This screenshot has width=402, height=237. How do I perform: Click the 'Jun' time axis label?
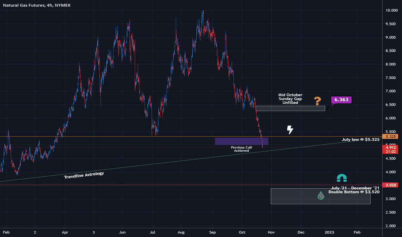pos(122,232)
